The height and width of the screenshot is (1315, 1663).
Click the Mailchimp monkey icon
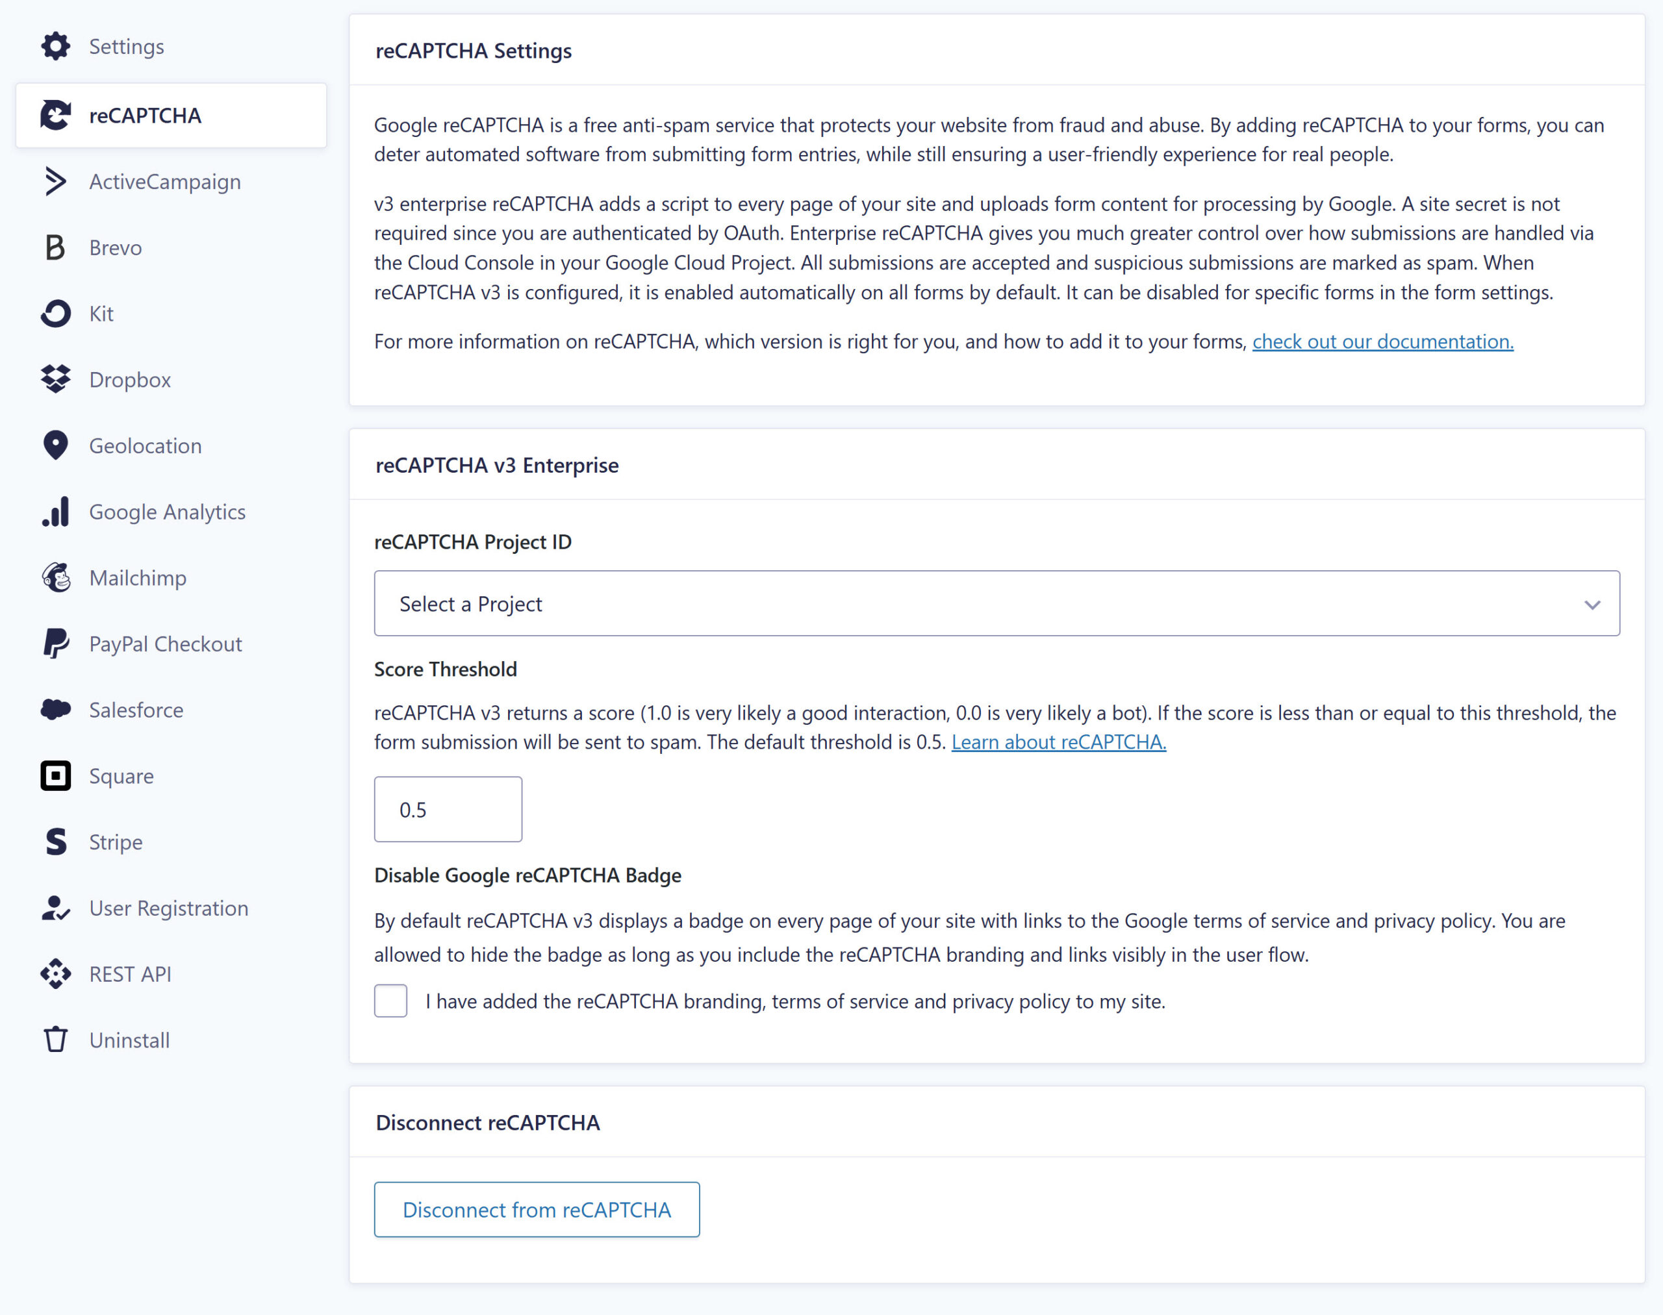(x=55, y=578)
